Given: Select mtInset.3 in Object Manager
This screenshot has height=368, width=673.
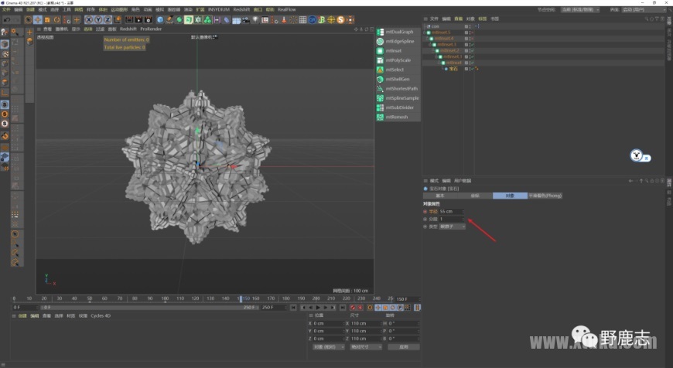Looking at the screenshot, I should pyautogui.click(x=447, y=45).
